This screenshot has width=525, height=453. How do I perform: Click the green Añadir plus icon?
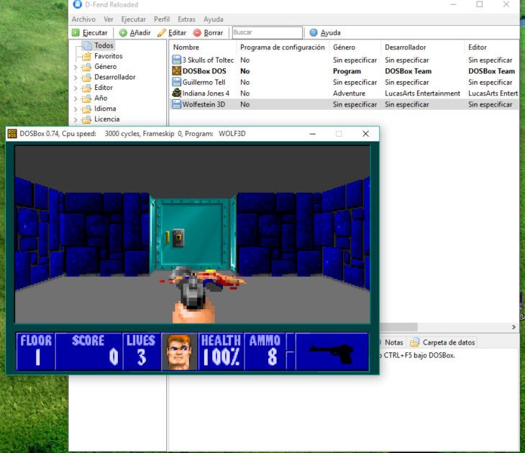pyautogui.click(x=123, y=32)
